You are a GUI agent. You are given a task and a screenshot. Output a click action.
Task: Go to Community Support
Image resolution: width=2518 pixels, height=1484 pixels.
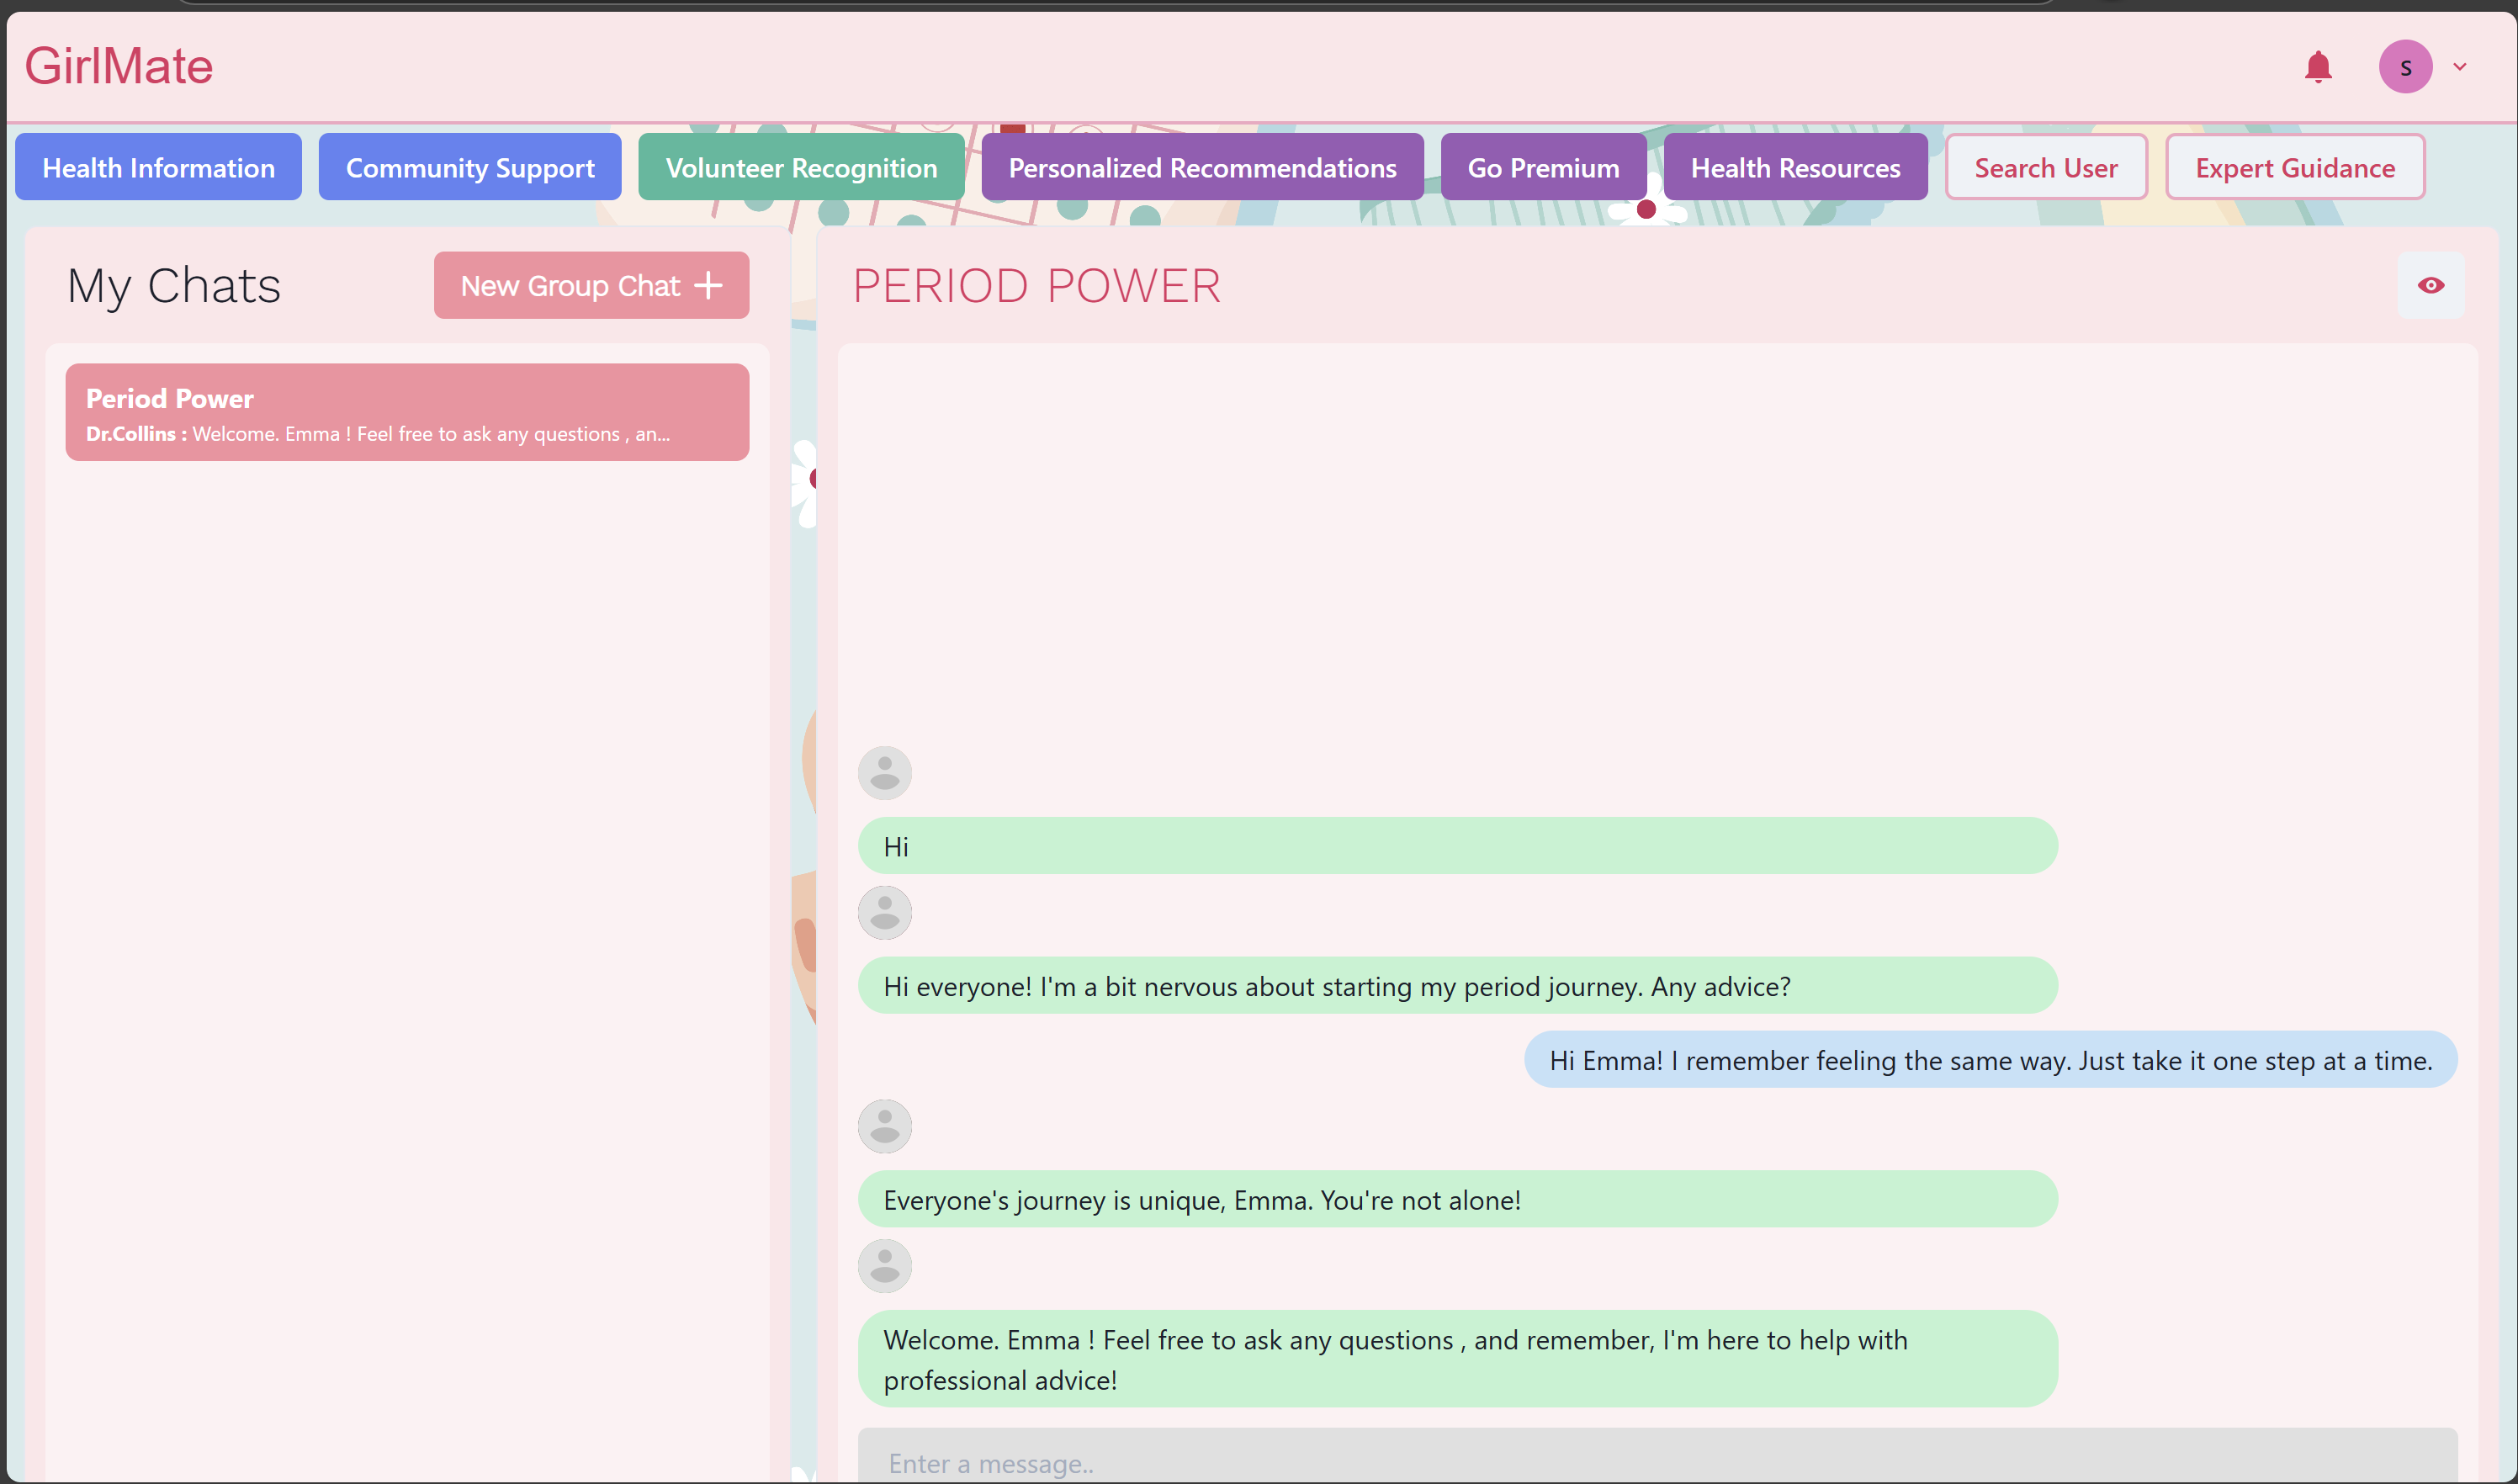click(470, 167)
